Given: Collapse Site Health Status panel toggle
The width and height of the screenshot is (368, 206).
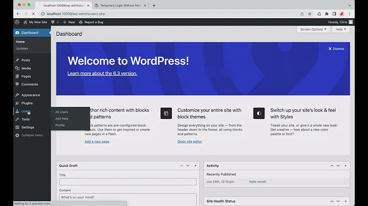Looking at the screenshot, I should point(346,201).
